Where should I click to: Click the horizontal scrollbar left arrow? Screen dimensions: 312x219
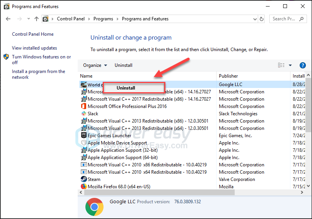[x=81, y=192]
